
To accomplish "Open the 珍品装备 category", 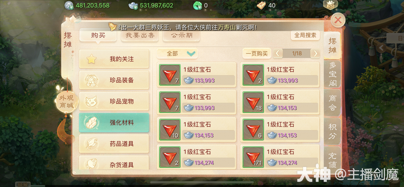I will tap(114, 80).
